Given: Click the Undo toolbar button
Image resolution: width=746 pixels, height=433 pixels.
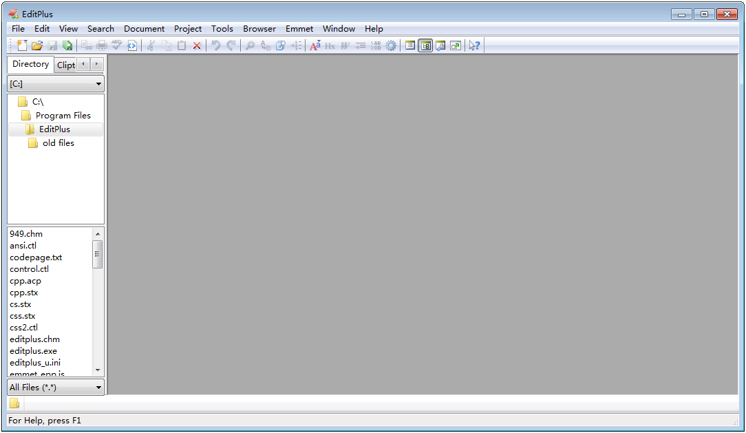Looking at the screenshot, I should coord(215,45).
